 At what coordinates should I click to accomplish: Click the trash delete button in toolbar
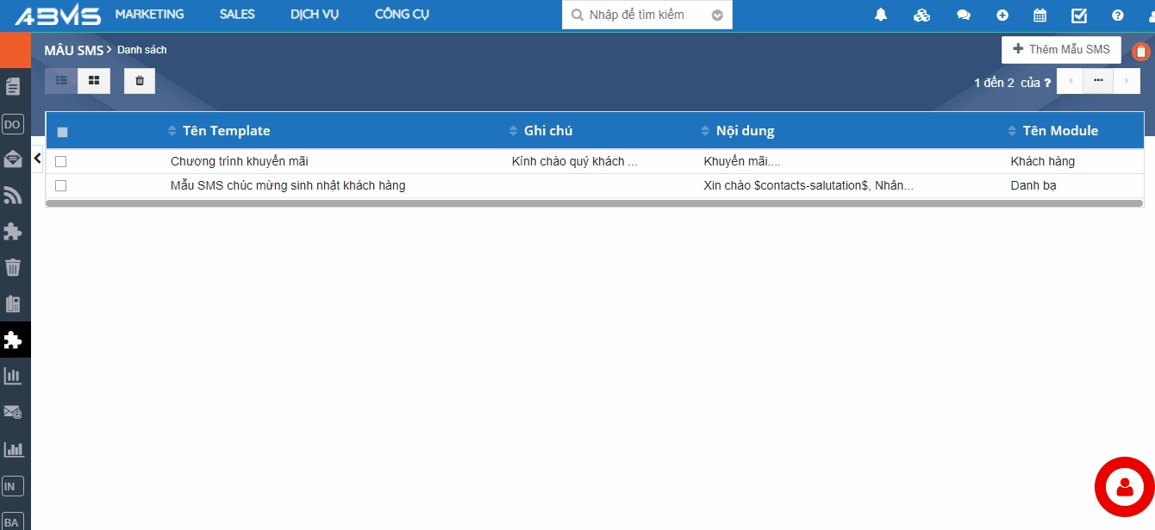140,81
